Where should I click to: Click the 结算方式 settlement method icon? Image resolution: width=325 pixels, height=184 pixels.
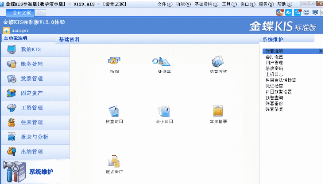(218, 62)
